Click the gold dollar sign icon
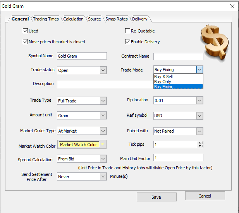 (214, 42)
